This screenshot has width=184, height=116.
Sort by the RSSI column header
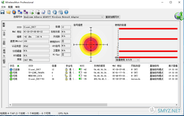pos(86,66)
